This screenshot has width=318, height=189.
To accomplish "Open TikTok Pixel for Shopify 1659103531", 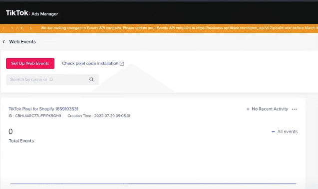I will pyautogui.click(x=43, y=109).
